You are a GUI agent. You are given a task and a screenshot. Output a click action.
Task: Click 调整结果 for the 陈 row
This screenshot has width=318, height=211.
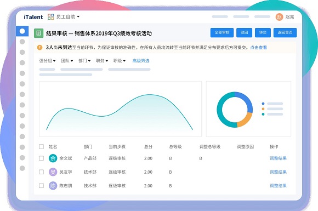pos(278,186)
